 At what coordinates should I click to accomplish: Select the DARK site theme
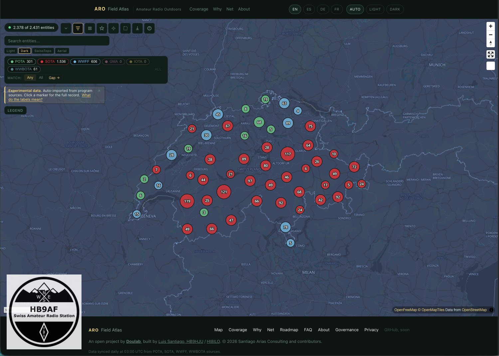pos(395,9)
